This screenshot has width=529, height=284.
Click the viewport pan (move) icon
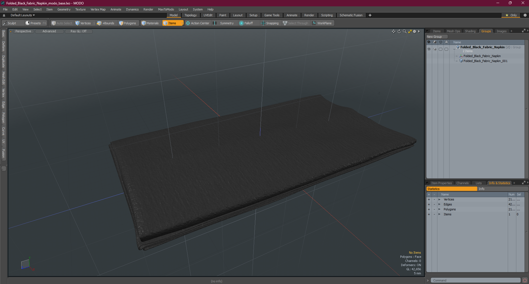click(x=394, y=31)
